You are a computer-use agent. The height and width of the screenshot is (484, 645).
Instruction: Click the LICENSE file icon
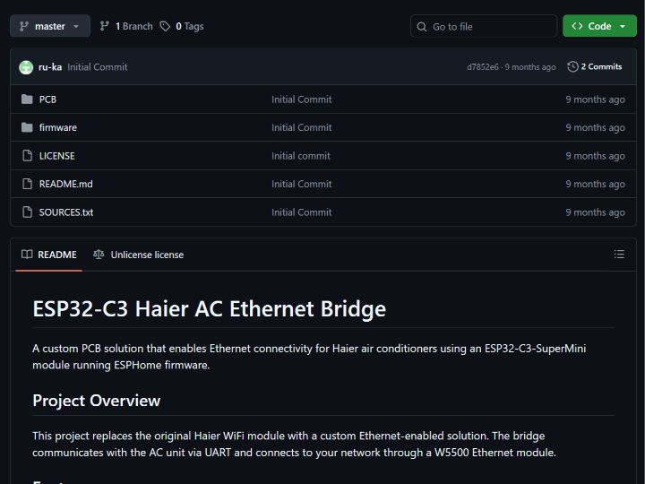click(27, 156)
